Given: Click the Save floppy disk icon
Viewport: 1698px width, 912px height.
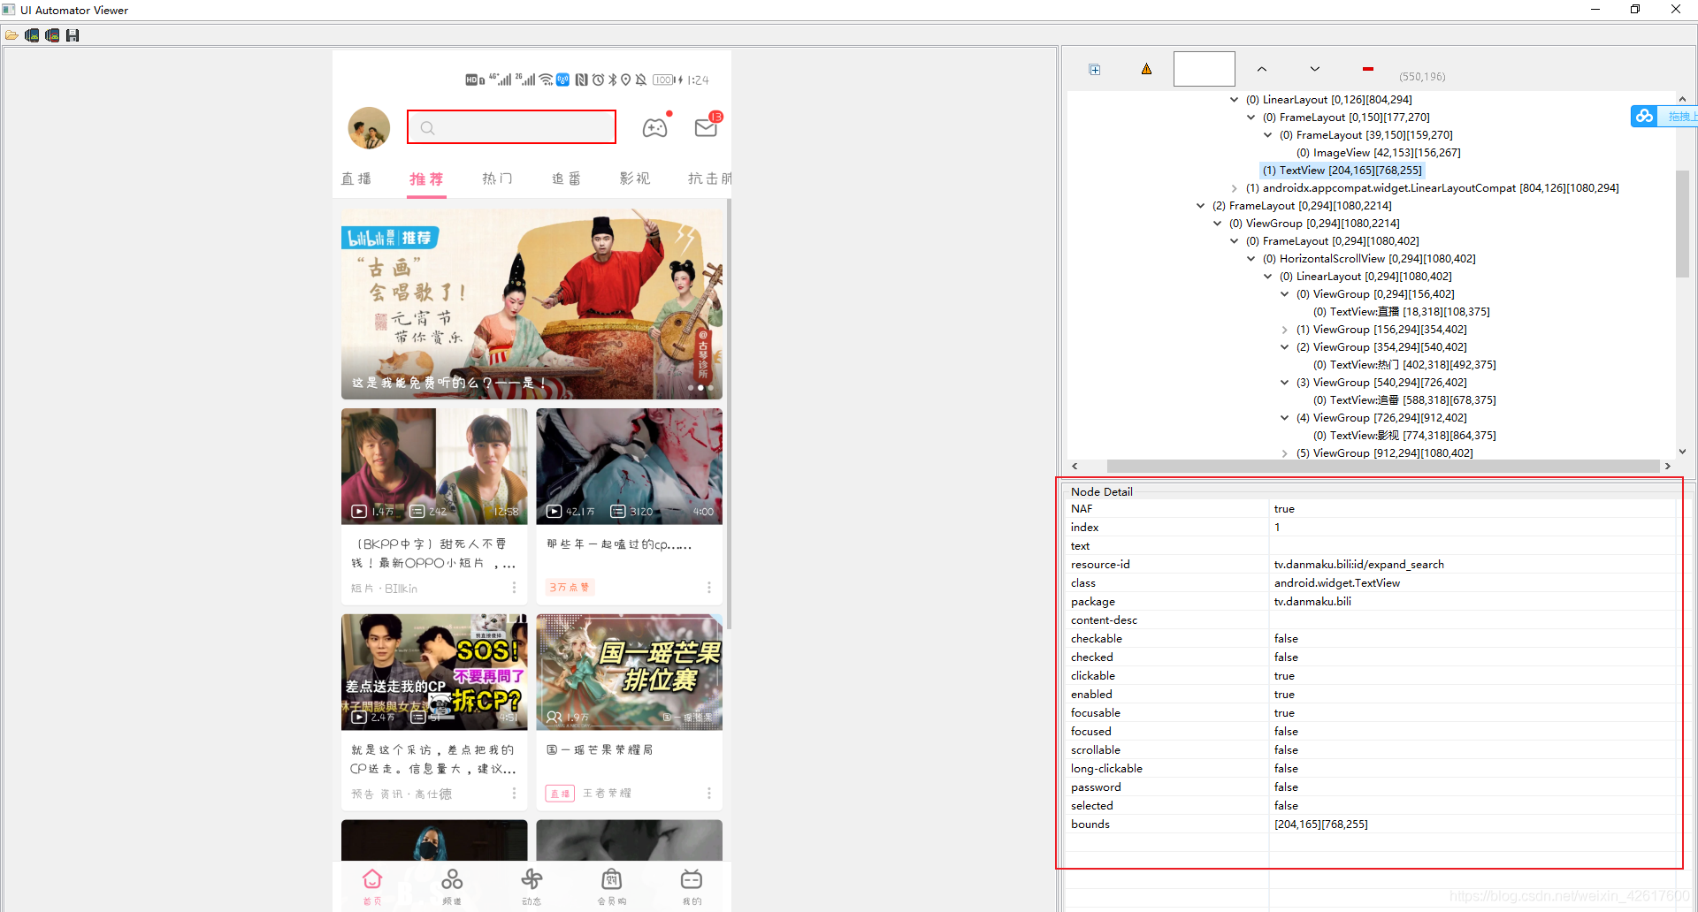Looking at the screenshot, I should (x=73, y=35).
